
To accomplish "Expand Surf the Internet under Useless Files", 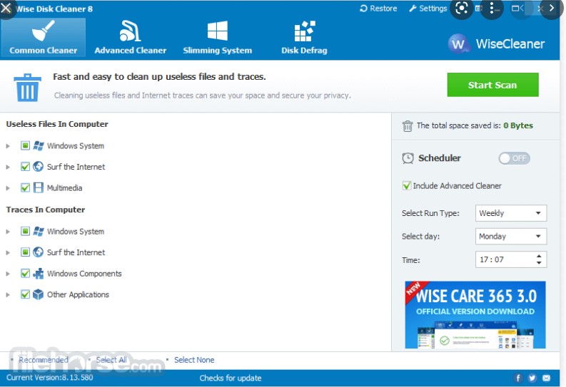I will coord(8,167).
